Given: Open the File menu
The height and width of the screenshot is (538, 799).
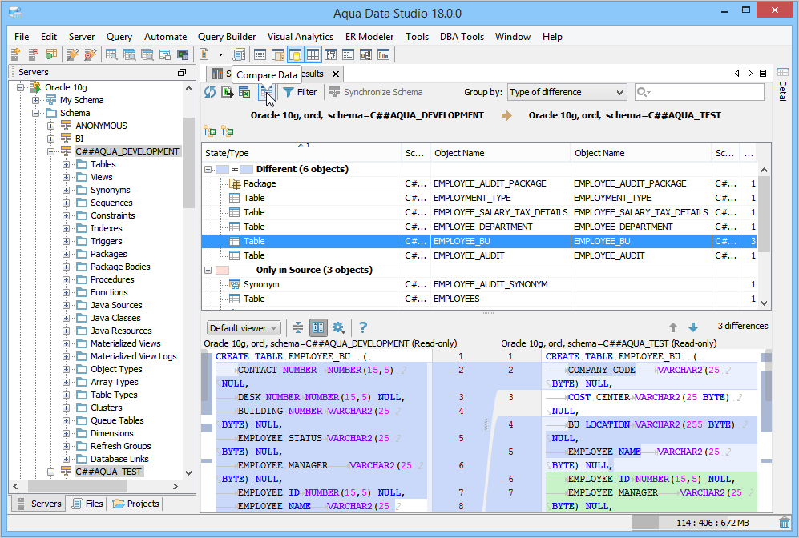Looking at the screenshot, I should [x=22, y=37].
